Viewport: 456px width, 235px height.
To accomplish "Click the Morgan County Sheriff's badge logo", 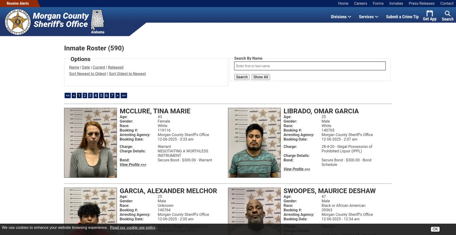I will [x=17, y=22].
